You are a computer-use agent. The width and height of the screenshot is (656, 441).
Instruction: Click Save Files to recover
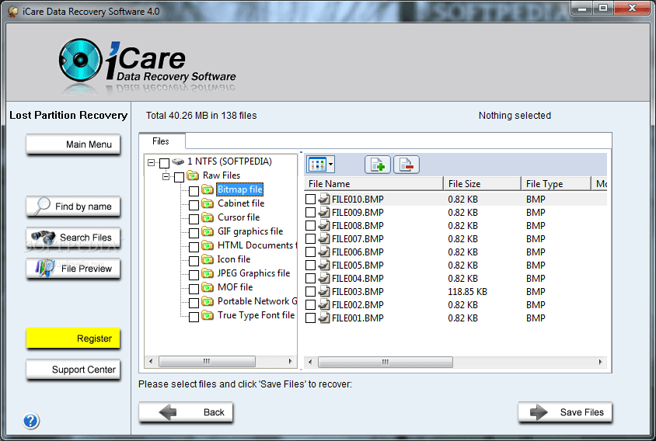[565, 412]
